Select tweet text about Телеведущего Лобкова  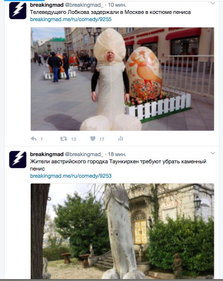(x=110, y=12)
